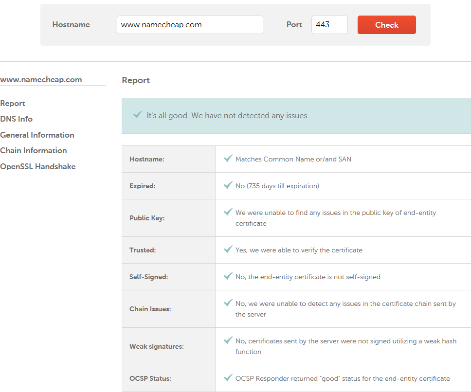Click the public key result text
The image size is (471, 392).
point(336,218)
